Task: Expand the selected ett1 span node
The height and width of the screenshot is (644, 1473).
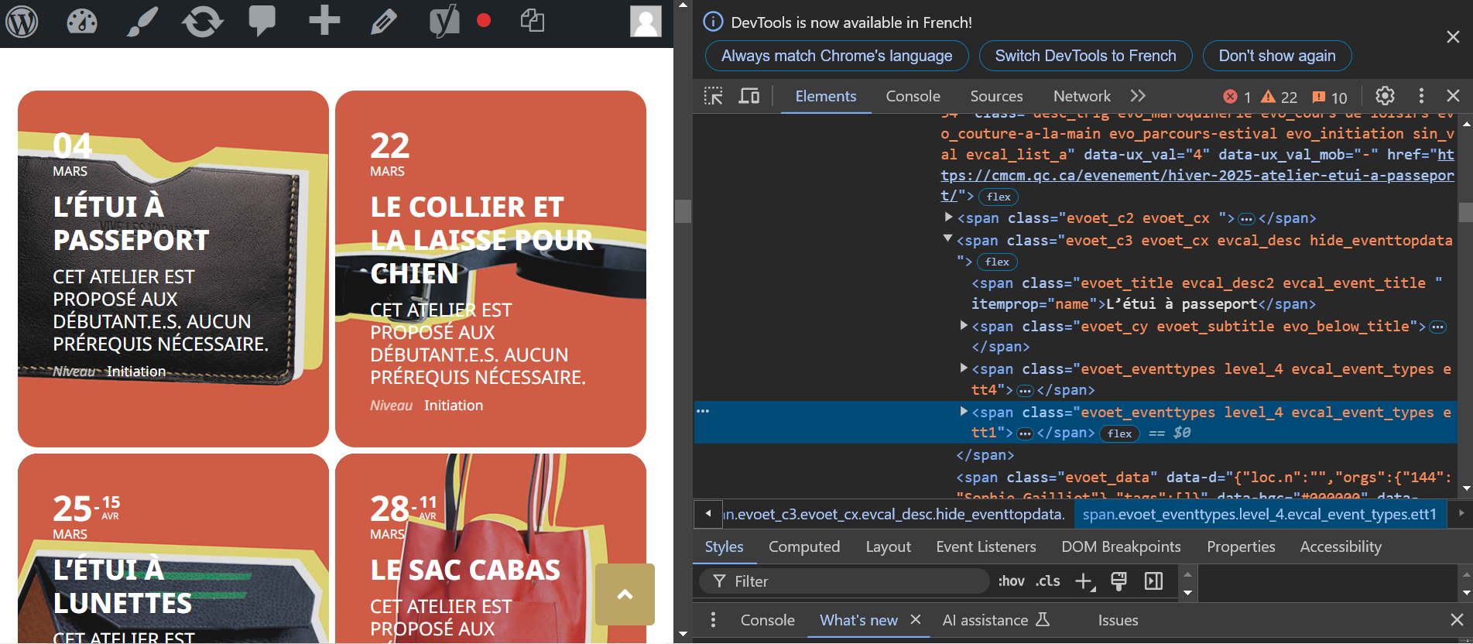Action: pyautogui.click(x=964, y=412)
